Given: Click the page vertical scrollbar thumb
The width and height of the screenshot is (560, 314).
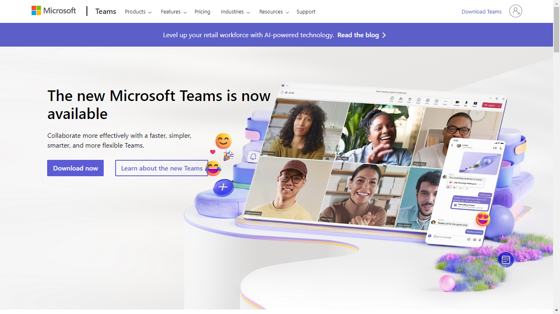Looking at the screenshot, I should 556,29.
